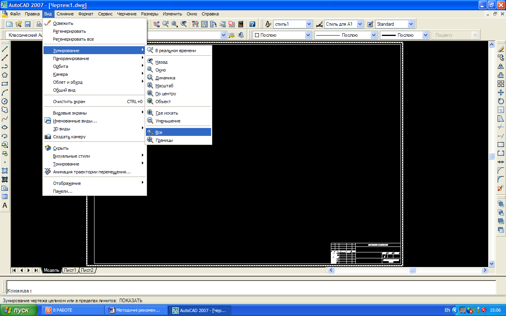Select the Ellipse drawing tool
The image size is (506, 316).
coord(5,127)
